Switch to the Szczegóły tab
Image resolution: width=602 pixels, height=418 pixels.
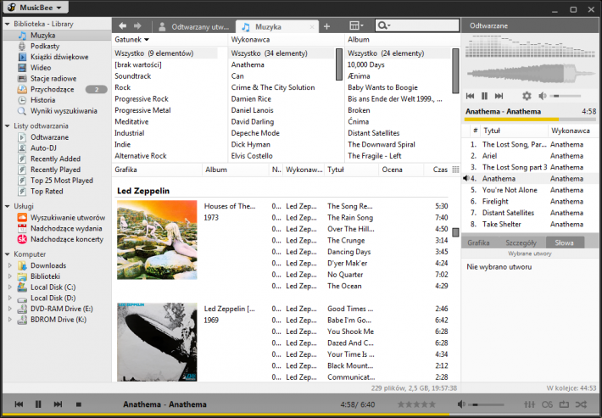(x=521, y=242)
